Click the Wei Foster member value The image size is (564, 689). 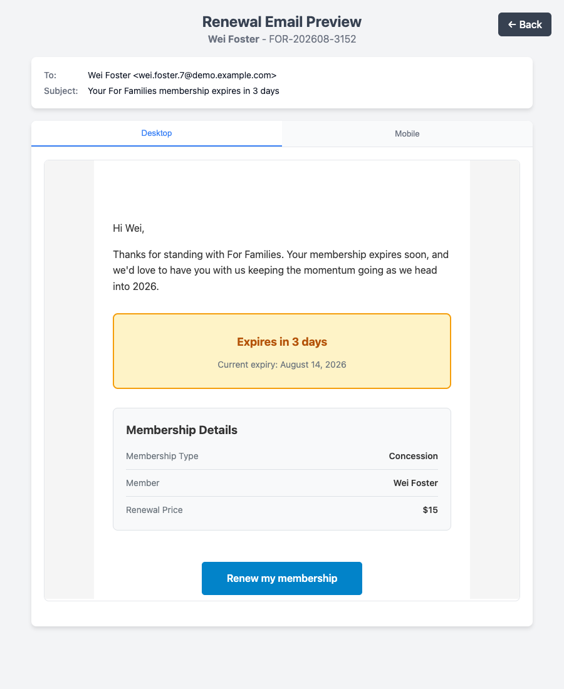[x=415, y=483]
